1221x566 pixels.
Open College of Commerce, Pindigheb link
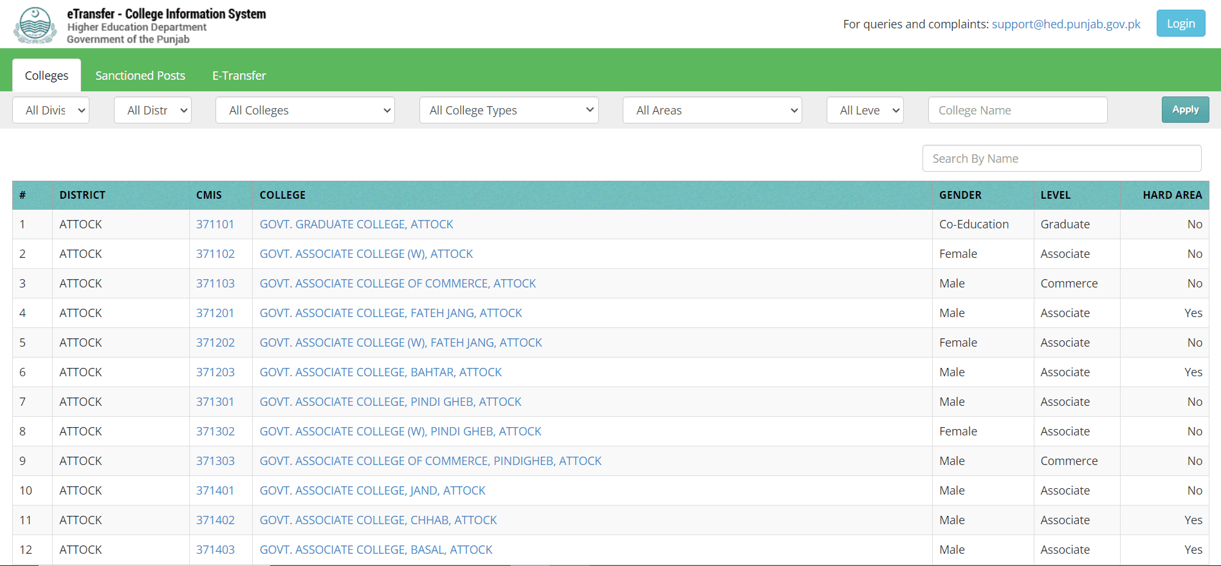pos(430,461)
